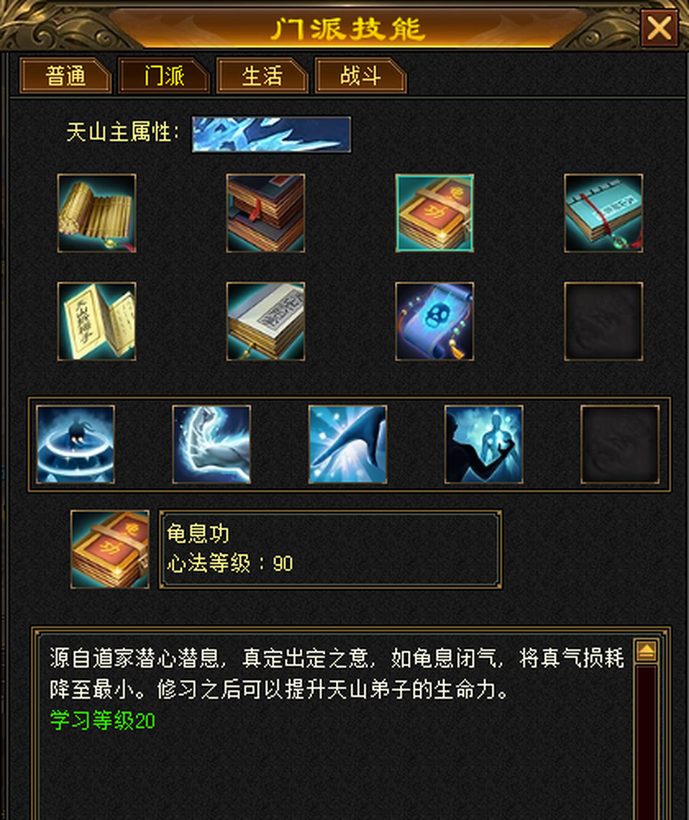Switch to the 门派 tab
Screen dimensions: 689x820
[x=164, y=76]
